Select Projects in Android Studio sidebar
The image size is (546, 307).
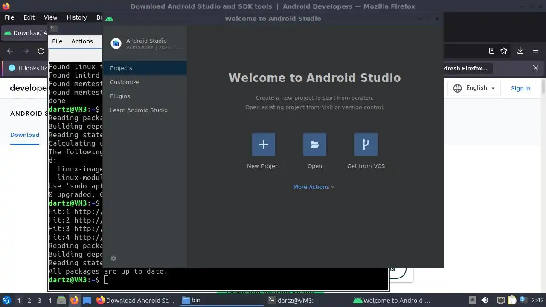coord(145,68)
